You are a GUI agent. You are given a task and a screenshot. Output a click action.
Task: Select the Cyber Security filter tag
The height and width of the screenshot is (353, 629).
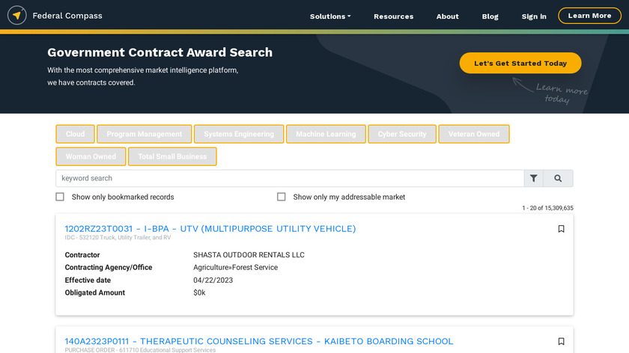coord(402,134)
